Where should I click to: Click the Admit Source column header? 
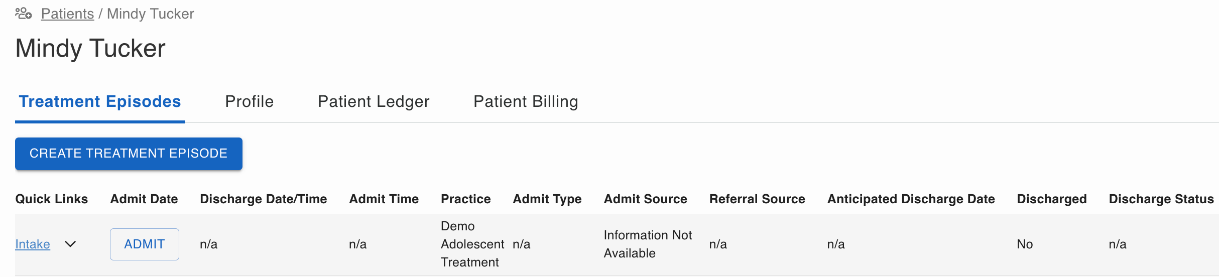coord(646,199)
